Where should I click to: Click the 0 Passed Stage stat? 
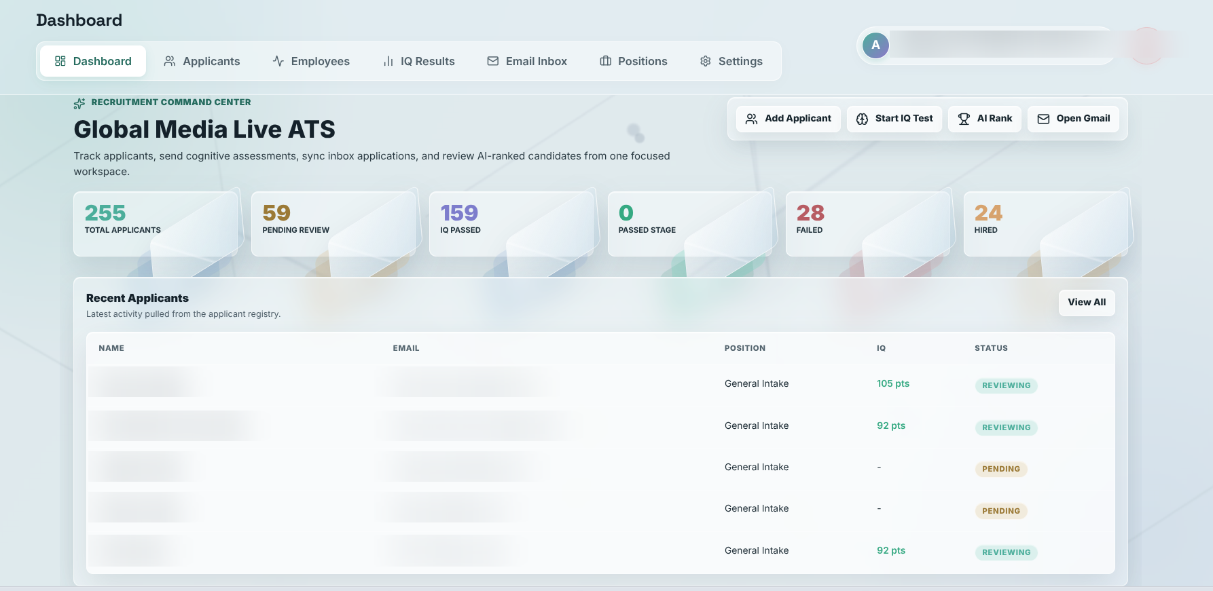click(x=689, y=224)
